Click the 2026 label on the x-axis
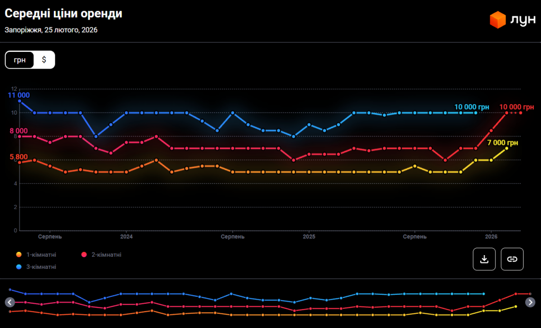The width and height of the screenshot is (541, 328). coord(491,237)
